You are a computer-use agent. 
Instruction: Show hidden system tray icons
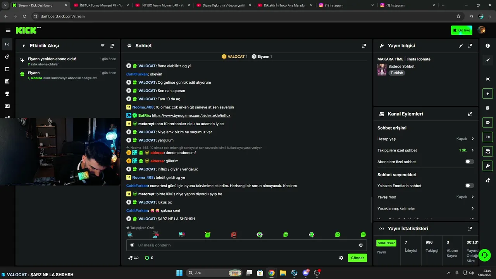click(449, 273)
